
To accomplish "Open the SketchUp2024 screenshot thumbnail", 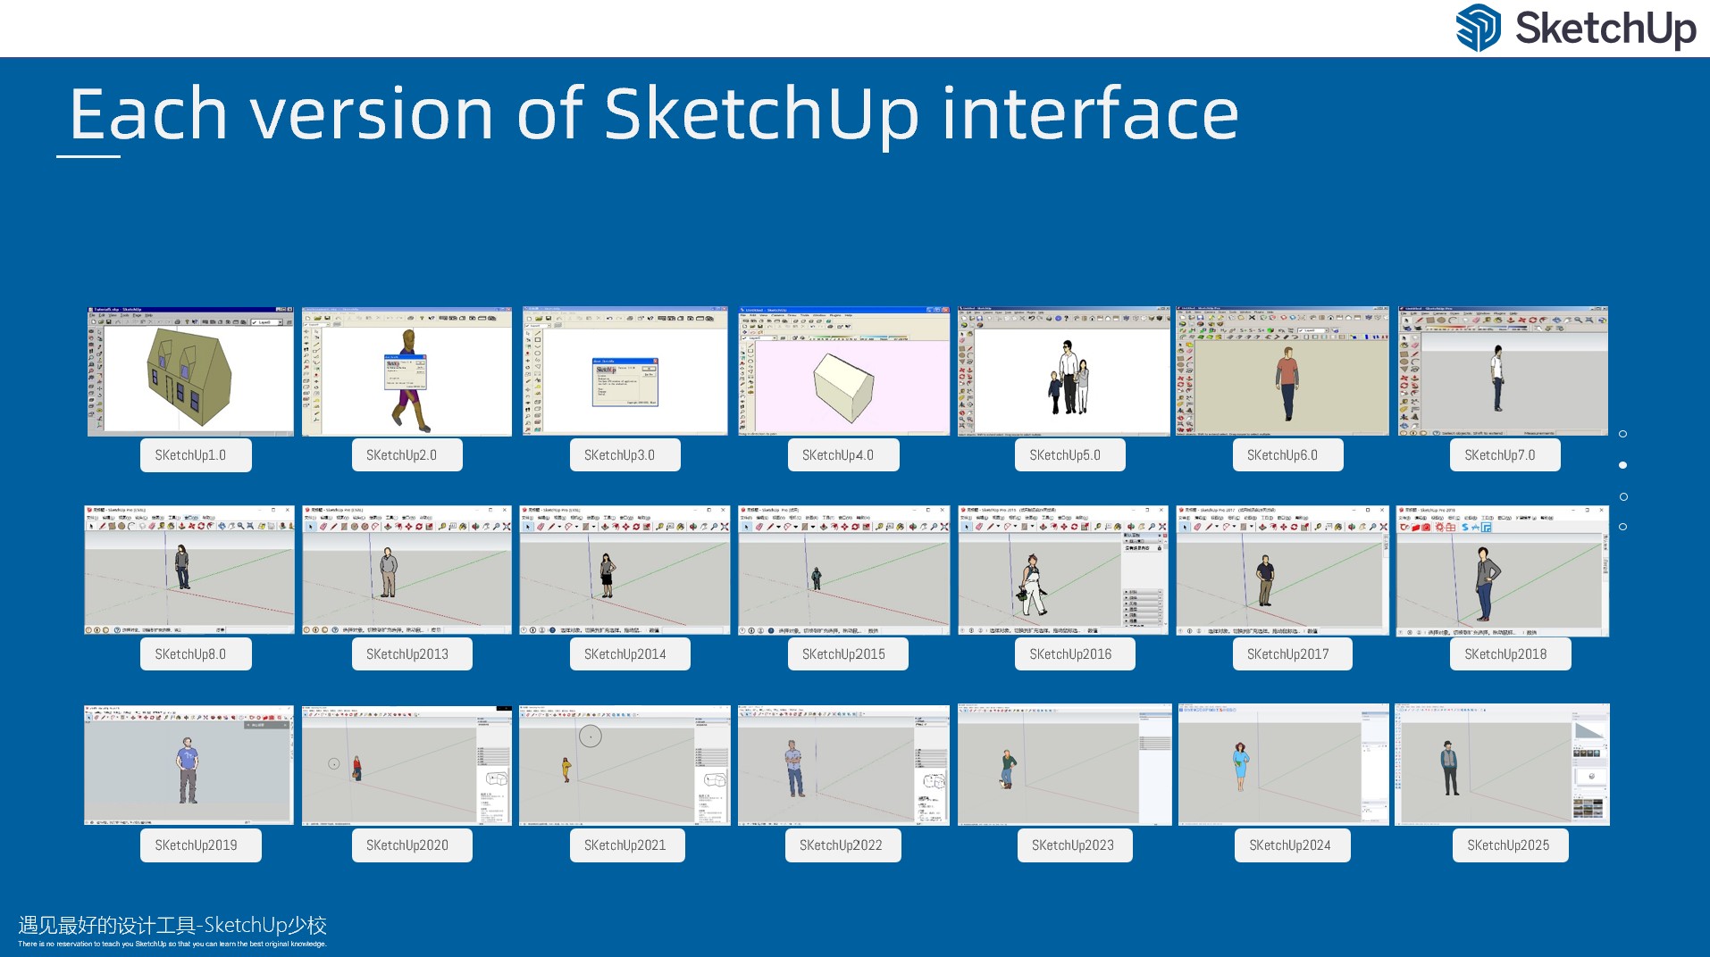I will 1283,765.
